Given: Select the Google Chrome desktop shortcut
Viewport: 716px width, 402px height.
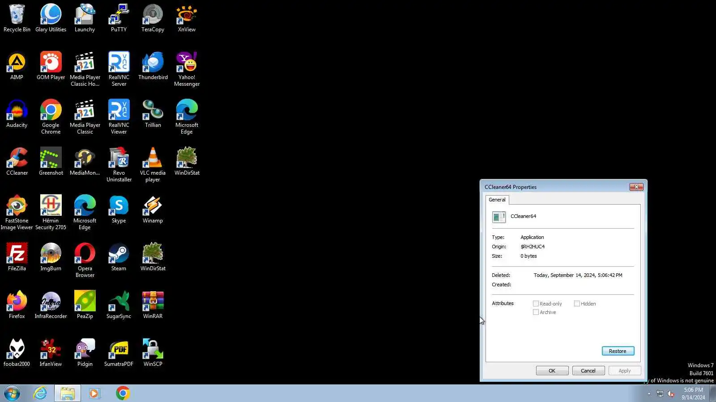Looking at the screenshot, I should tap(51, 117).
